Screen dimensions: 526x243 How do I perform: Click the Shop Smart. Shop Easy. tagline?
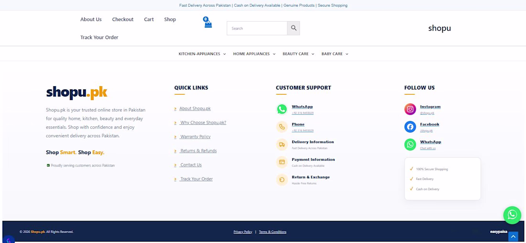click(x=75, y=153)
